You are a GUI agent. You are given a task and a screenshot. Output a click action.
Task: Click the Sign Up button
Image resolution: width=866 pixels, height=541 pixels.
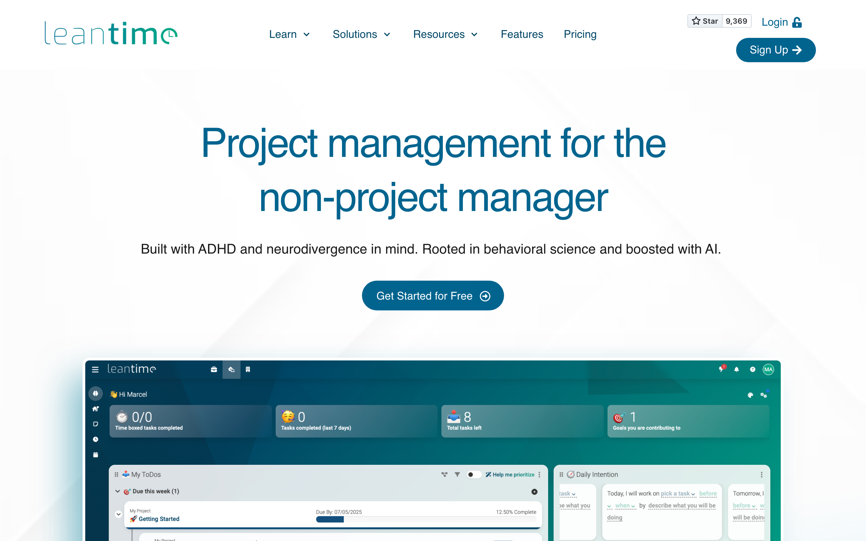[x=775, y=50]
